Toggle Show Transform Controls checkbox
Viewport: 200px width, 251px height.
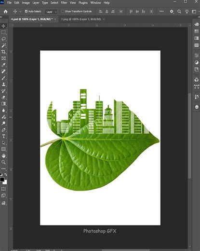(x=63, y=11)
